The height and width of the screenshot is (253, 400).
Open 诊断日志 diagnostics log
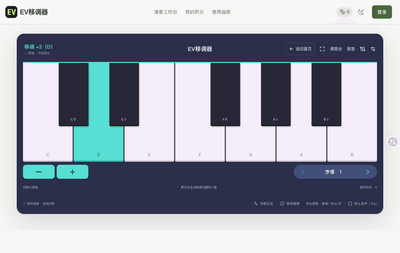pyautogui.click(x=263, y=203)
